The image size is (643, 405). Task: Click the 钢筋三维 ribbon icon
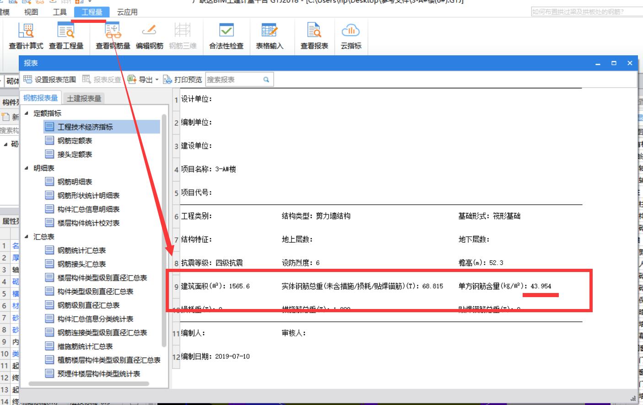coord(183,36)
